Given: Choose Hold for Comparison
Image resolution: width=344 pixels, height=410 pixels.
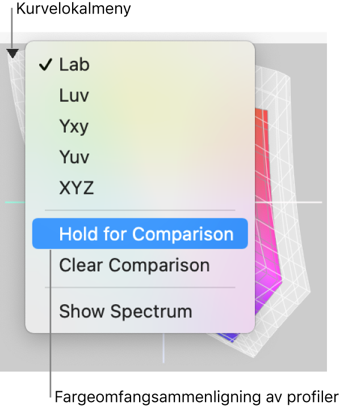Looking at the screenshot, I should tap(140, 234).
